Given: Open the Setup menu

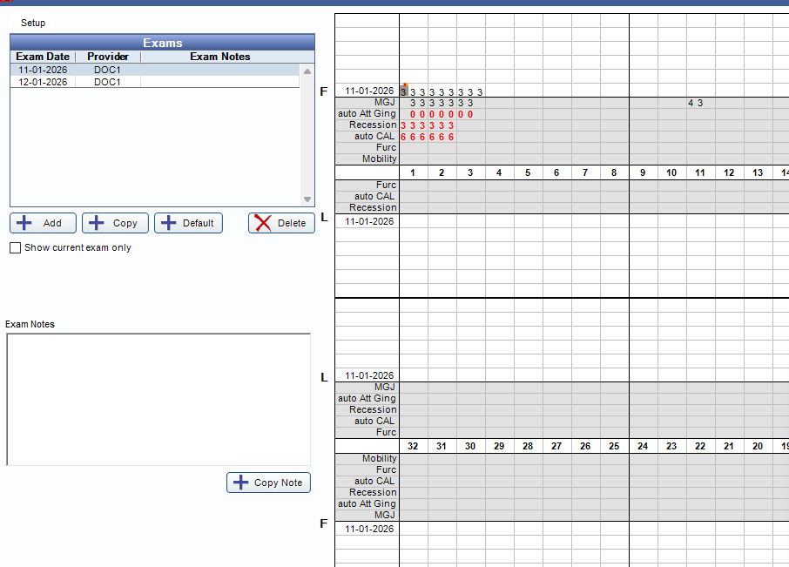Looking at the screenshot, I should [x=33, y=23].
